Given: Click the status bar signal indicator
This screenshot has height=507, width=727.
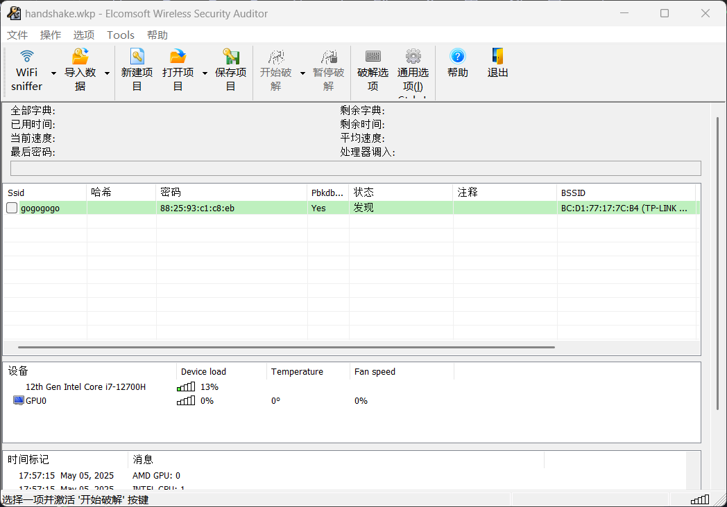Looking at the screenshot, I should [700, 499].
